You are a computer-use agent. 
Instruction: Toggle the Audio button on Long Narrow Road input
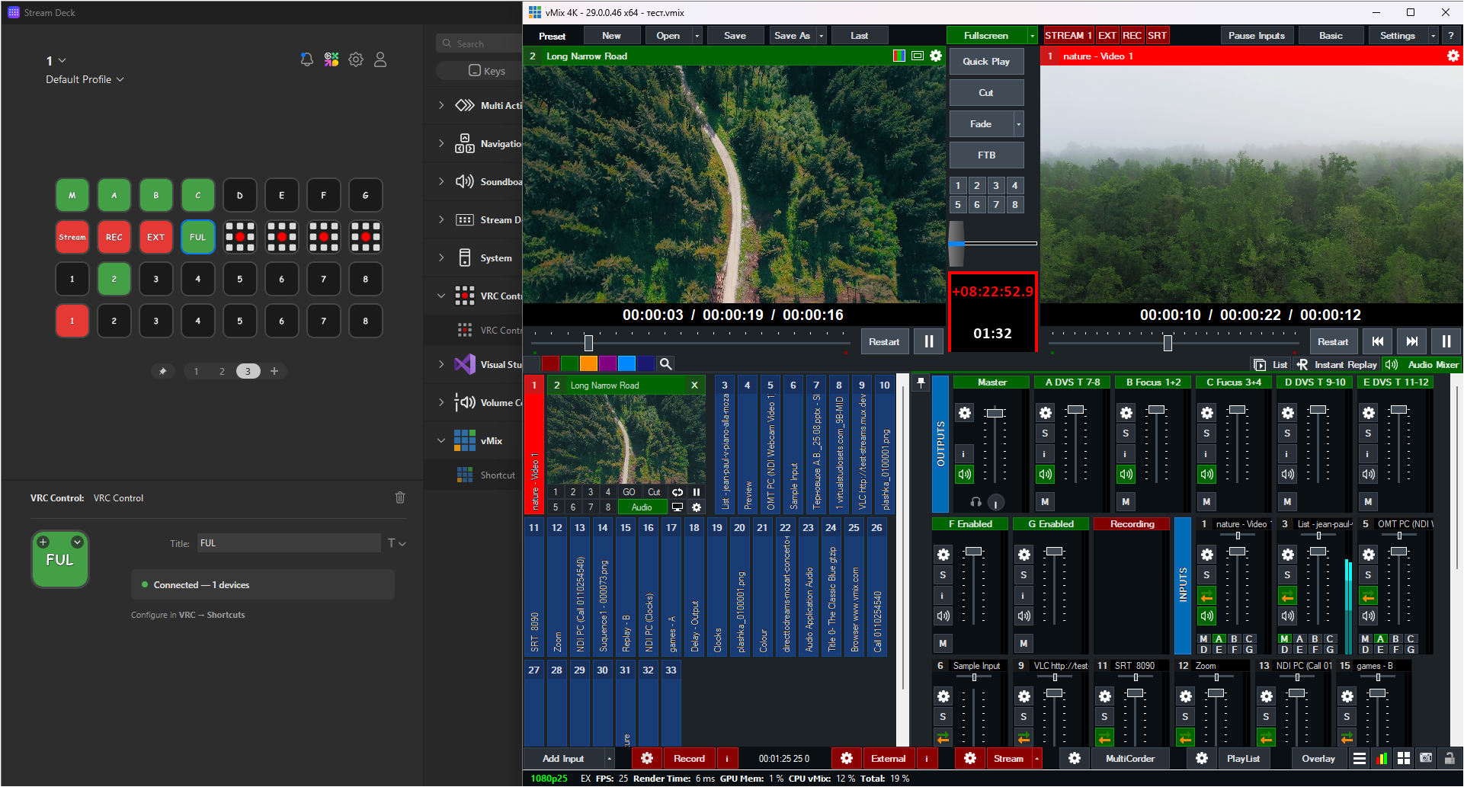click(x=642, y=507)
